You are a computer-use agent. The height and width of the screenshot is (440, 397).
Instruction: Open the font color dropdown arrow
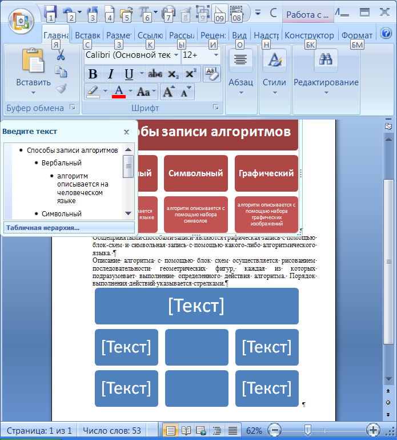tap(130, 91)
